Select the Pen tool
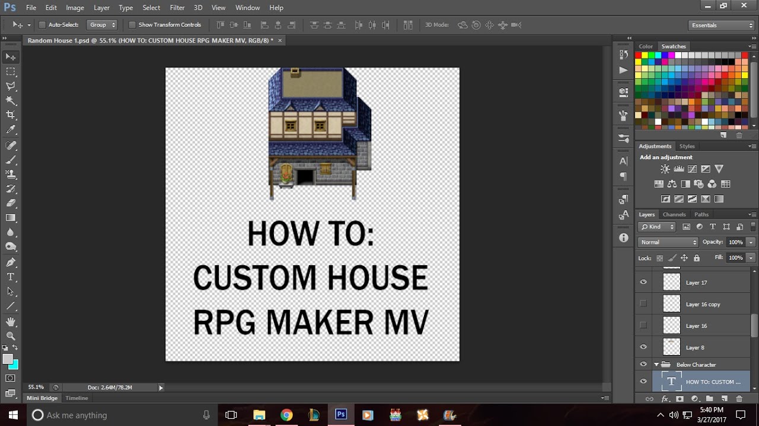759x426 pixels. pos(11,262)
